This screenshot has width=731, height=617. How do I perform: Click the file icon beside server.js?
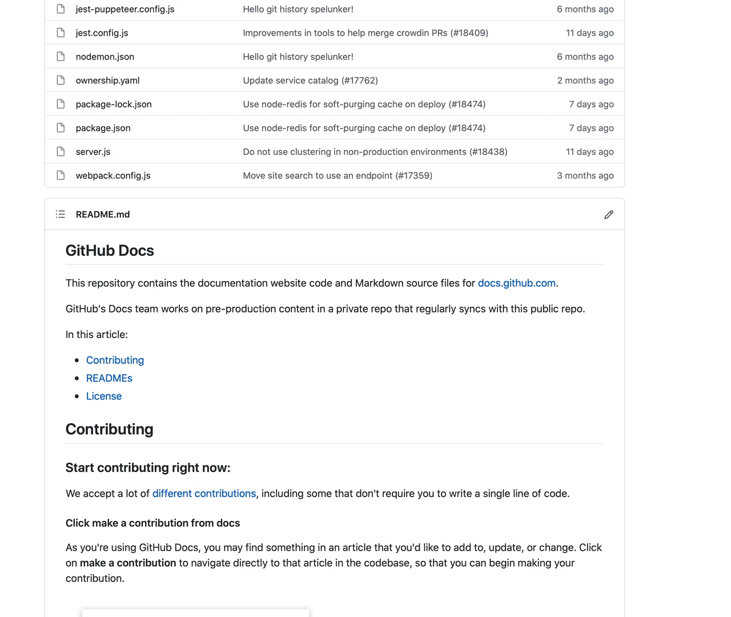61,151
